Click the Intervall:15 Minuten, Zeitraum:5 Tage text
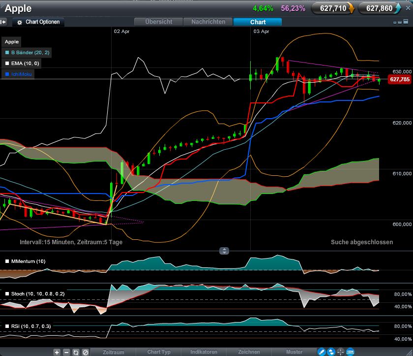This screenshot has width=413, height=356. tap(71, 242)
